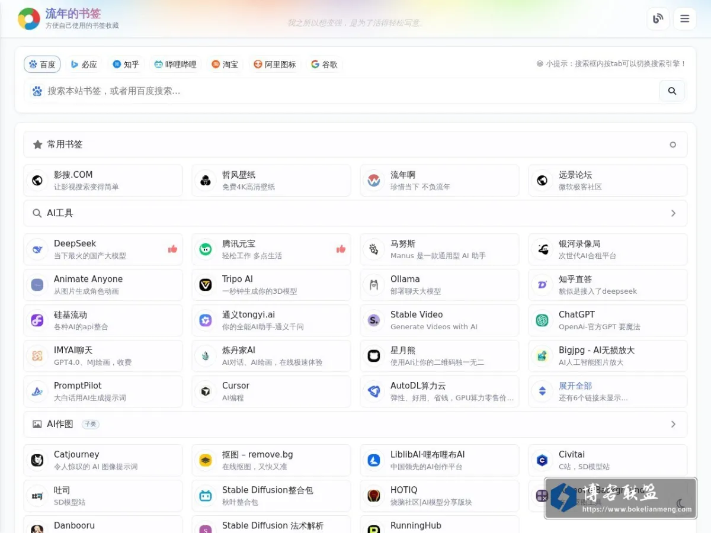
Task: Click the Ollama llama icon
Action: 374,285
